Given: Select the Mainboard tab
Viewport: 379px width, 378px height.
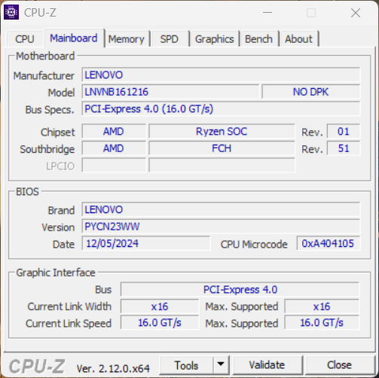Looking at the screenshot, I should pyautogui.click(x=74, y=38).
